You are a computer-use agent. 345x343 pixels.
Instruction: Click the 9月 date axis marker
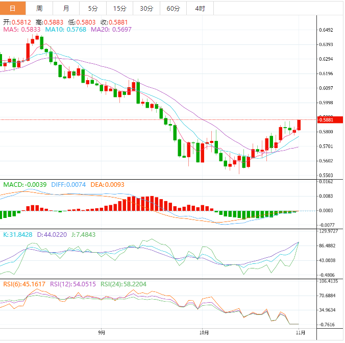(102, 332)
